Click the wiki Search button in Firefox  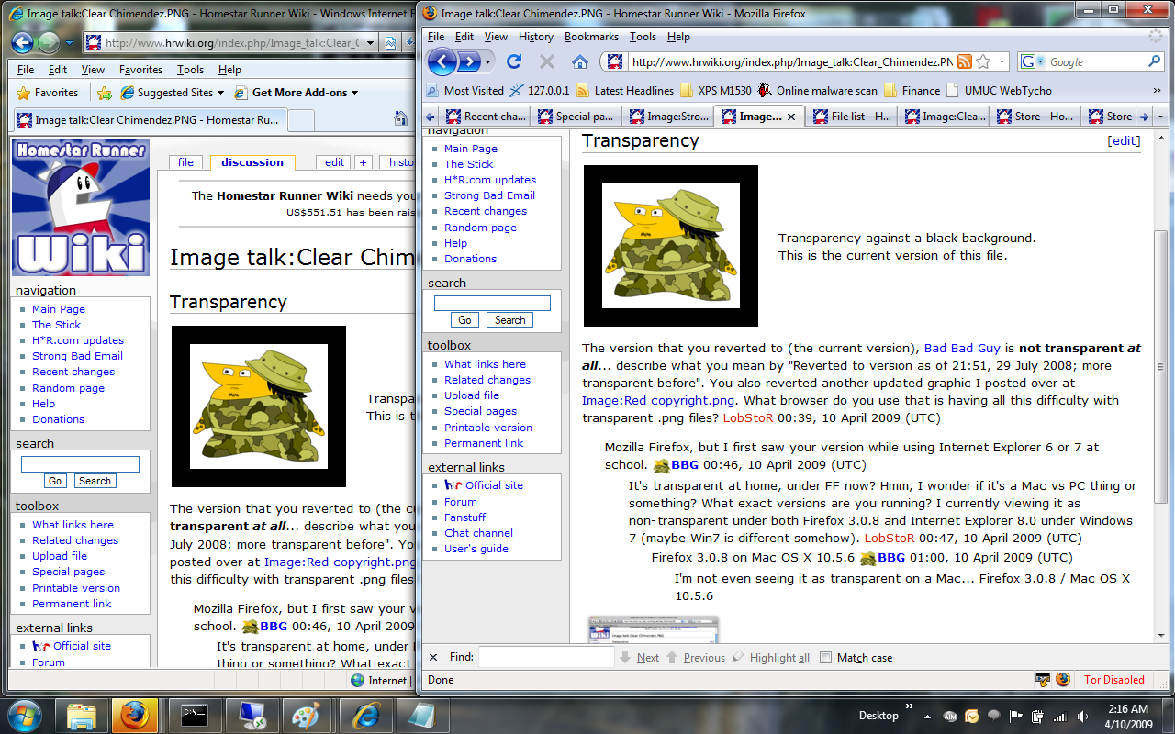point(509,320)
